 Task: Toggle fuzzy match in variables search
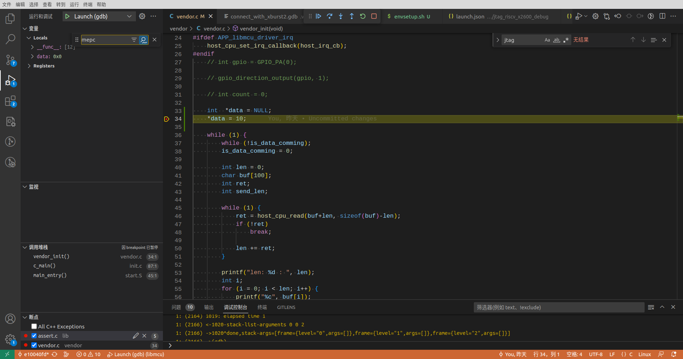pos(143,40)
